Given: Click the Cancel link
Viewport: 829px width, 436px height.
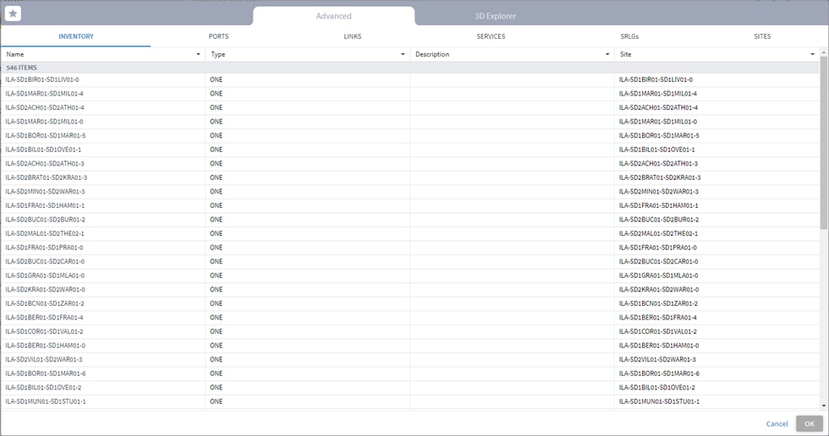Looking at the screenshot, I should click(777, 424).
